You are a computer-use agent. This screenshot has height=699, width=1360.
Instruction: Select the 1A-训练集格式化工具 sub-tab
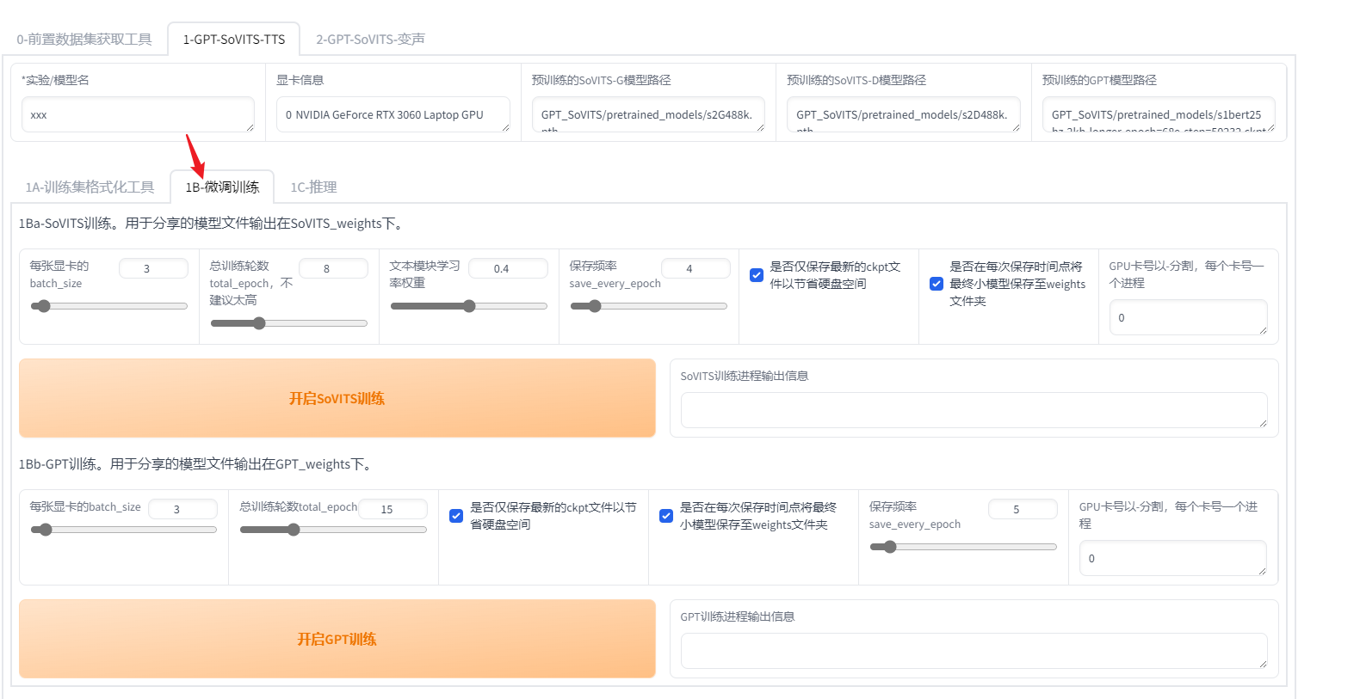coord(90,187)
